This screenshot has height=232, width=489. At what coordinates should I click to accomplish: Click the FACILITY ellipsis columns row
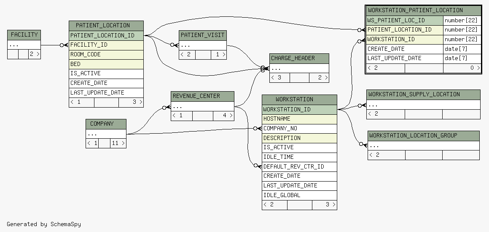24,45
